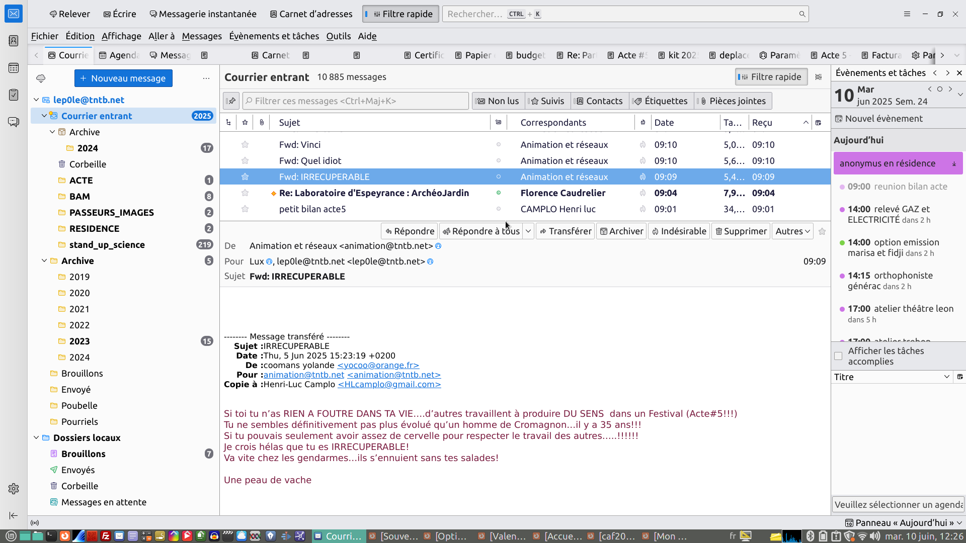The image size is (966, 543).
Task: Open the Messages menu
Action: [x=202, y=36]
